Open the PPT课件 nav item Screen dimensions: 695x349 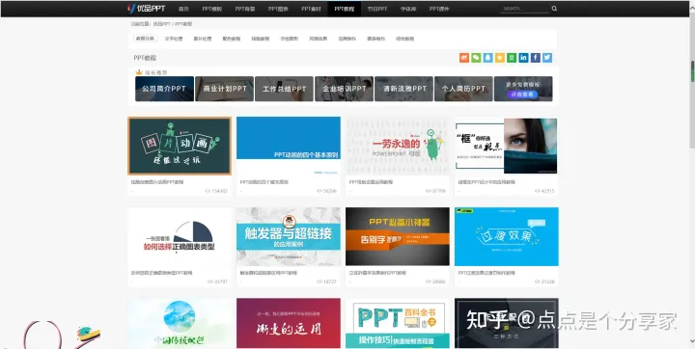[x=439, y=9]
